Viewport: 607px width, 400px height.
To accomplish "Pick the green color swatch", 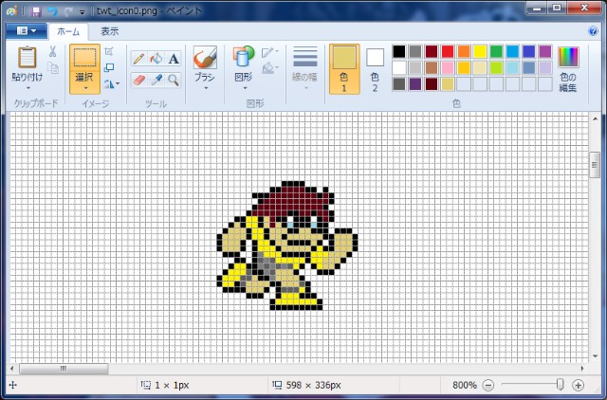I will pos(496,51).
